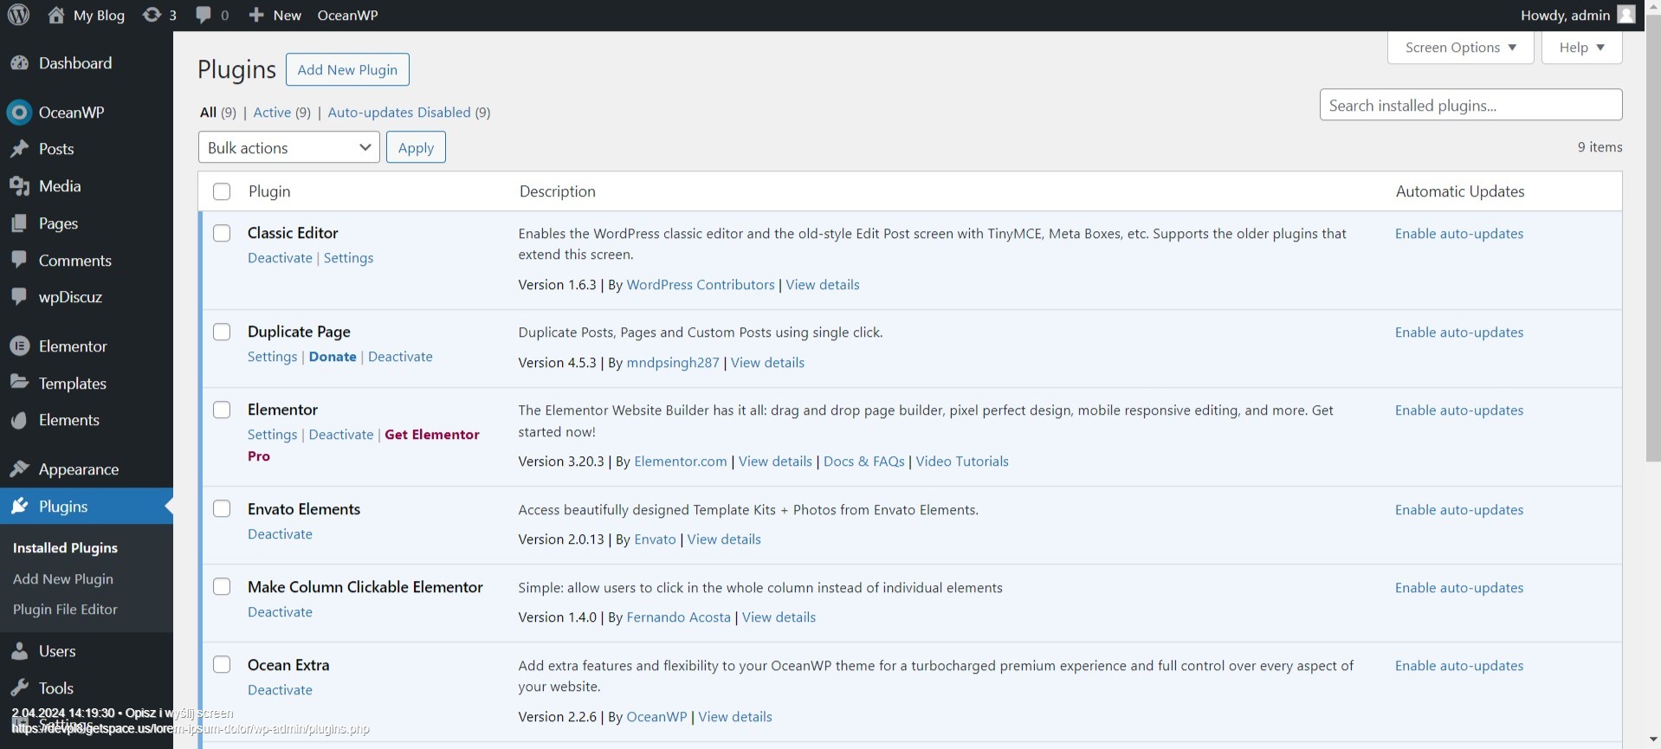Open the Bulk actions dropdown
This screenshot has width=1661, height=749.
(x=289, y=147)
